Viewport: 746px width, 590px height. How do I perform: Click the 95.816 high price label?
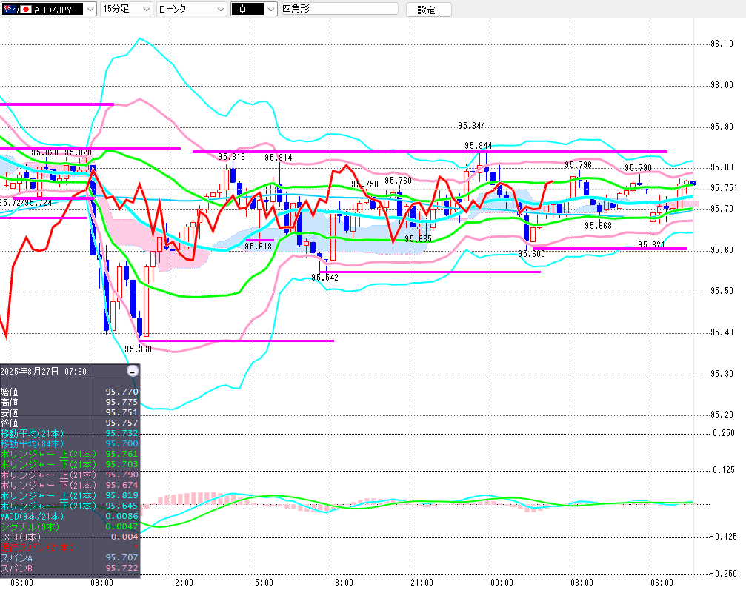click(232, 157)
